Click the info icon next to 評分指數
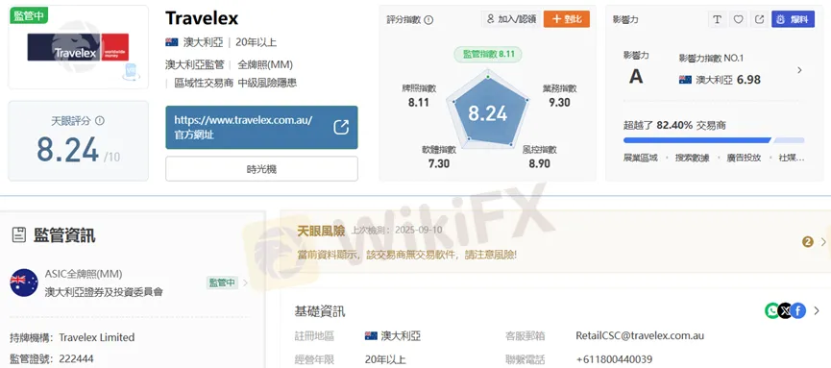 point(428,20)
